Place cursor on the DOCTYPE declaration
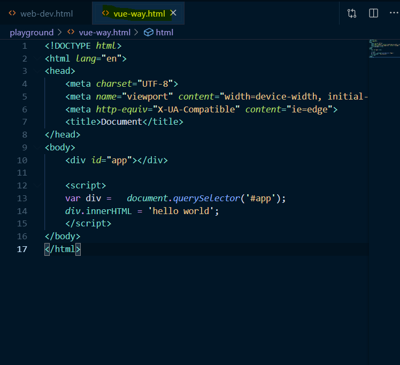This screenshot has height=365, width=400. (83, 46)
